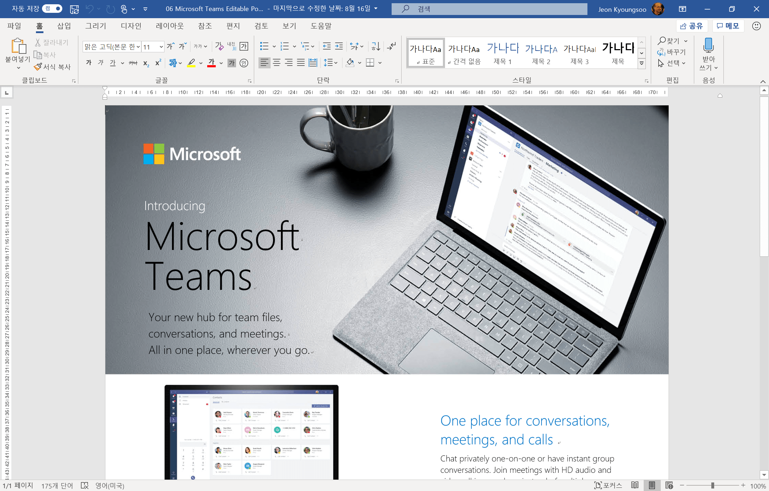
Task: Toggle show paragraph marks icon
Action: coord(391,46)
